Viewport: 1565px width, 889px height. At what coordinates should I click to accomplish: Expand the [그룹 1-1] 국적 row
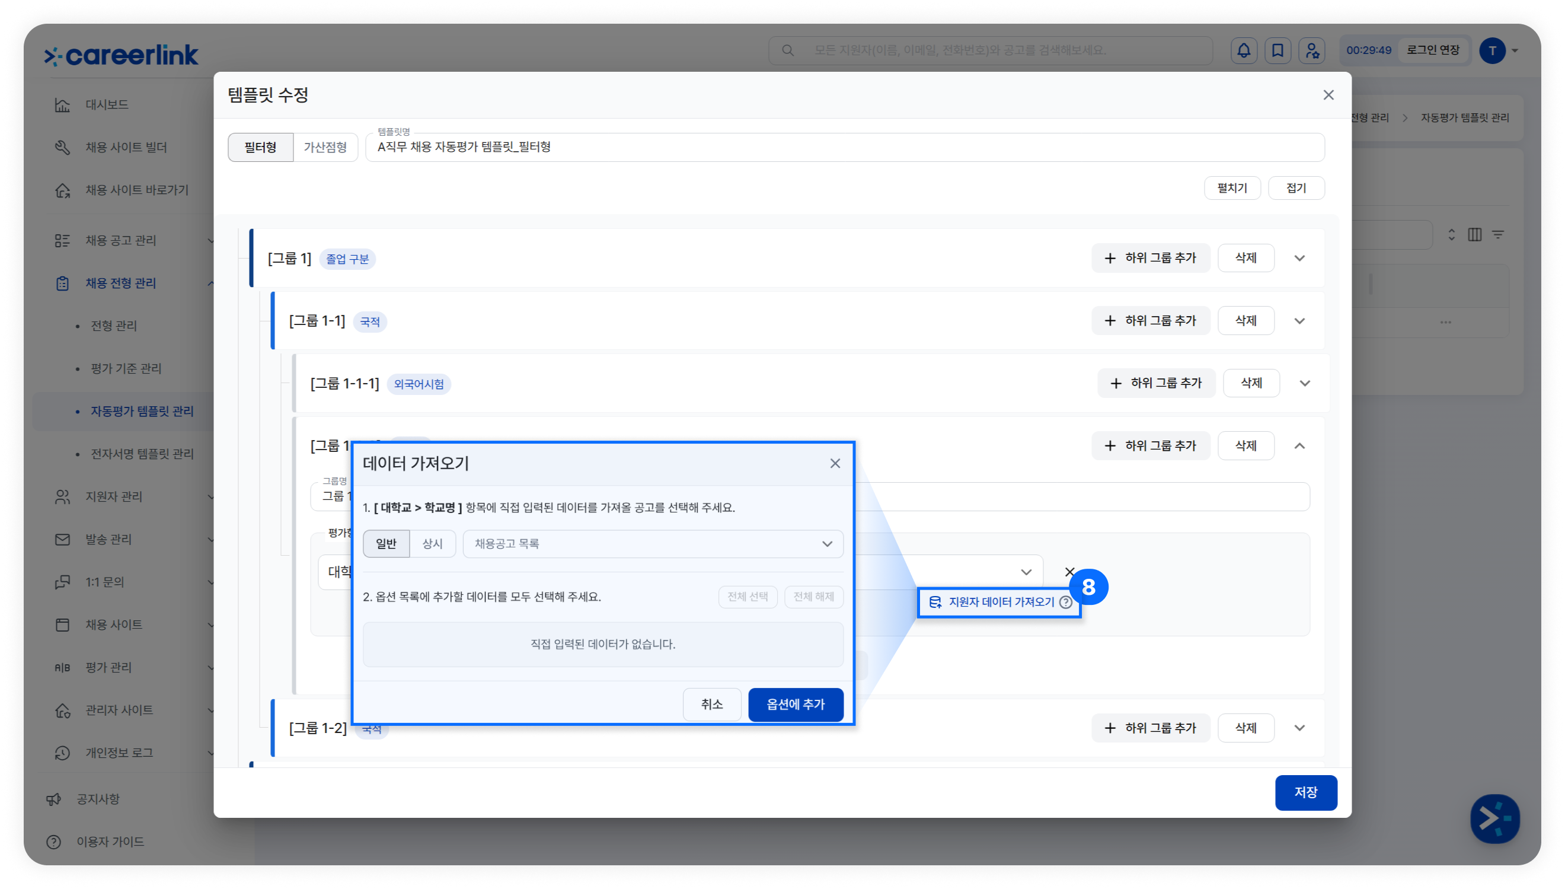1299,321
